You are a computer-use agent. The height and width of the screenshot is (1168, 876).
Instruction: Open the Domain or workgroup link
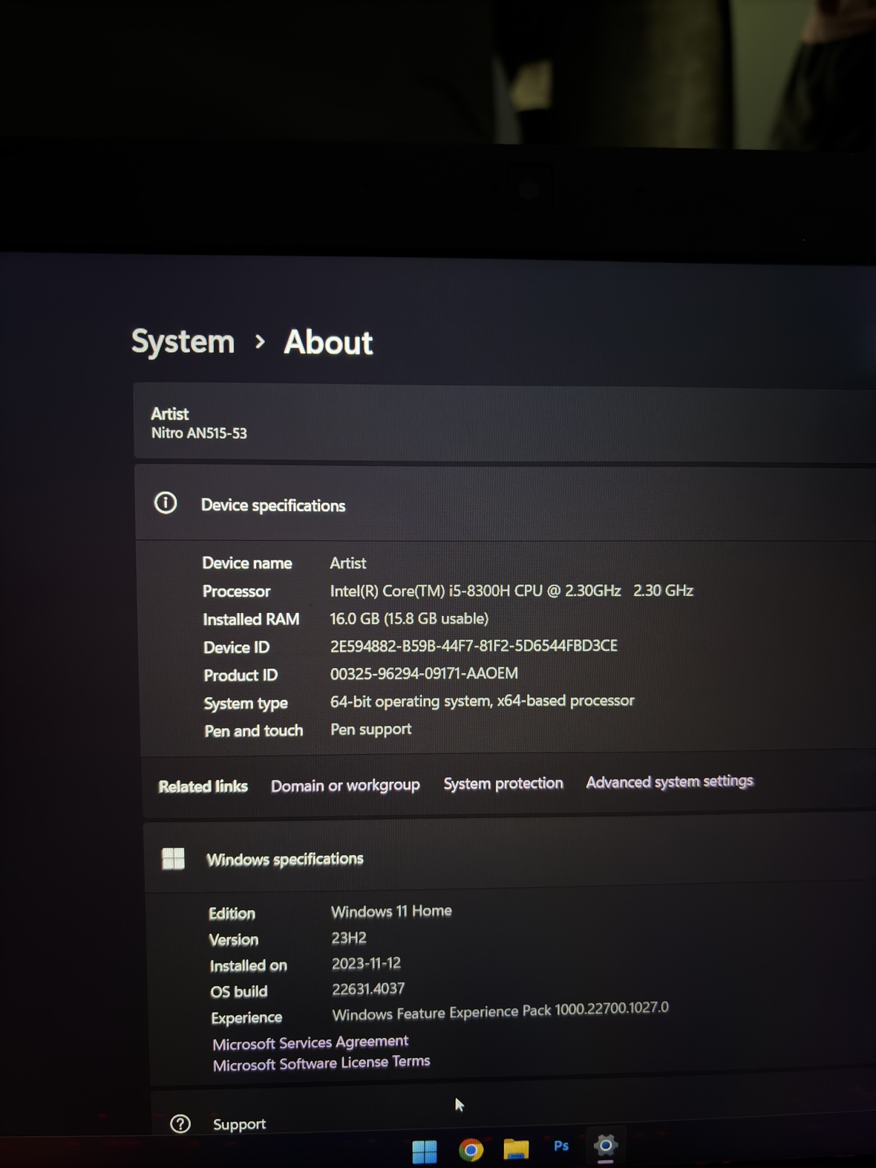(345, 785)
